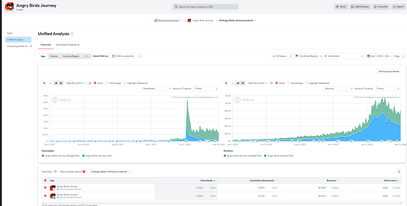The height and width of the screenshot is (206, 407).
Task: Click iOS Angry Birds Journey row icon
Action: 53,196
